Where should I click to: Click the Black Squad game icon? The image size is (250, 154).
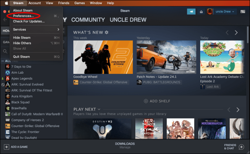tap(8, 102)
